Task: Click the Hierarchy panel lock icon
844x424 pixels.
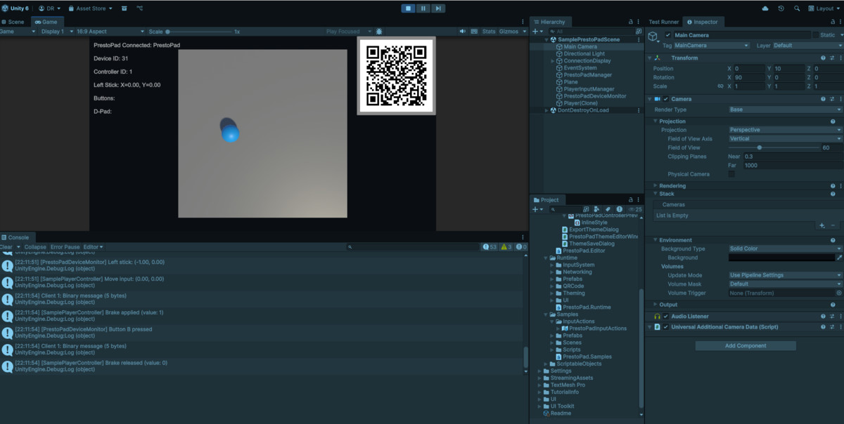Action: 629,22
